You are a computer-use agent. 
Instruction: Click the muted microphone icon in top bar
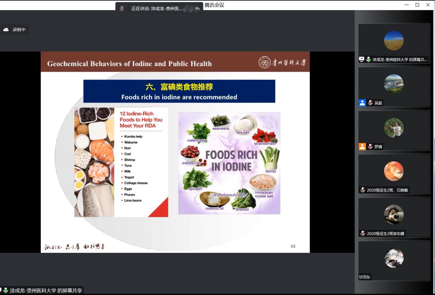tap(122, 9)
